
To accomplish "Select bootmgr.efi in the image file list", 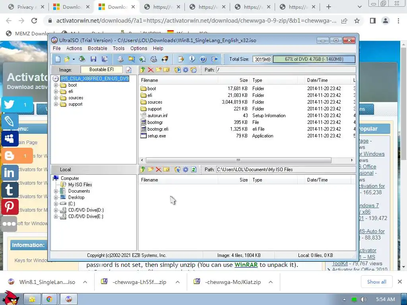I will pos(158,129).
